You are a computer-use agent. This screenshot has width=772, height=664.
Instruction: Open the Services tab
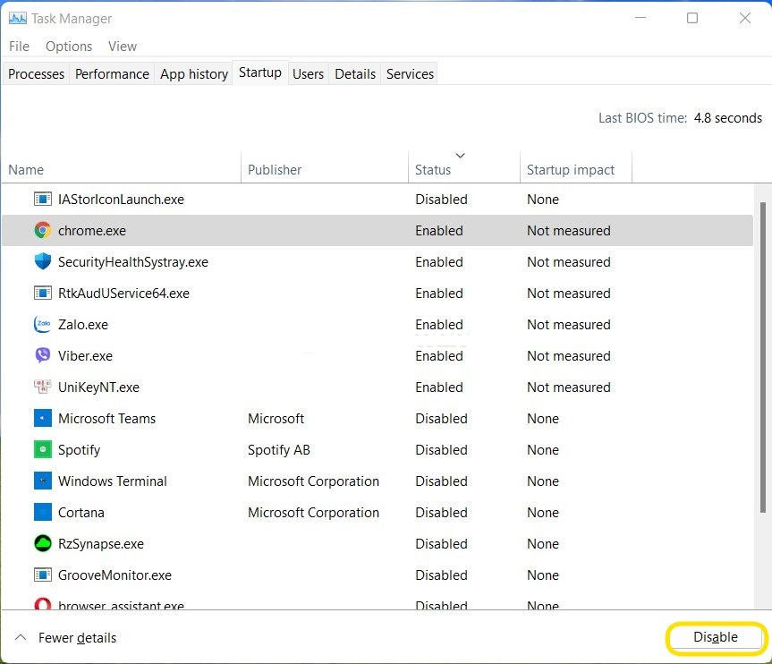[409, 73]
